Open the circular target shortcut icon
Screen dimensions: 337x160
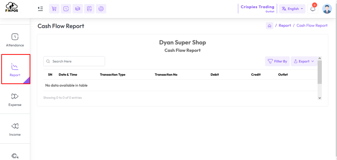click(x=101, y=9)
